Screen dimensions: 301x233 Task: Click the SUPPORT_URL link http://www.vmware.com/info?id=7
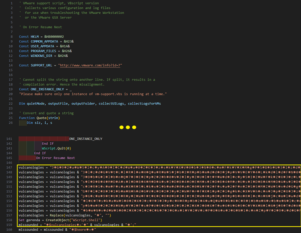pyautogui.click(x=90, y=65)
